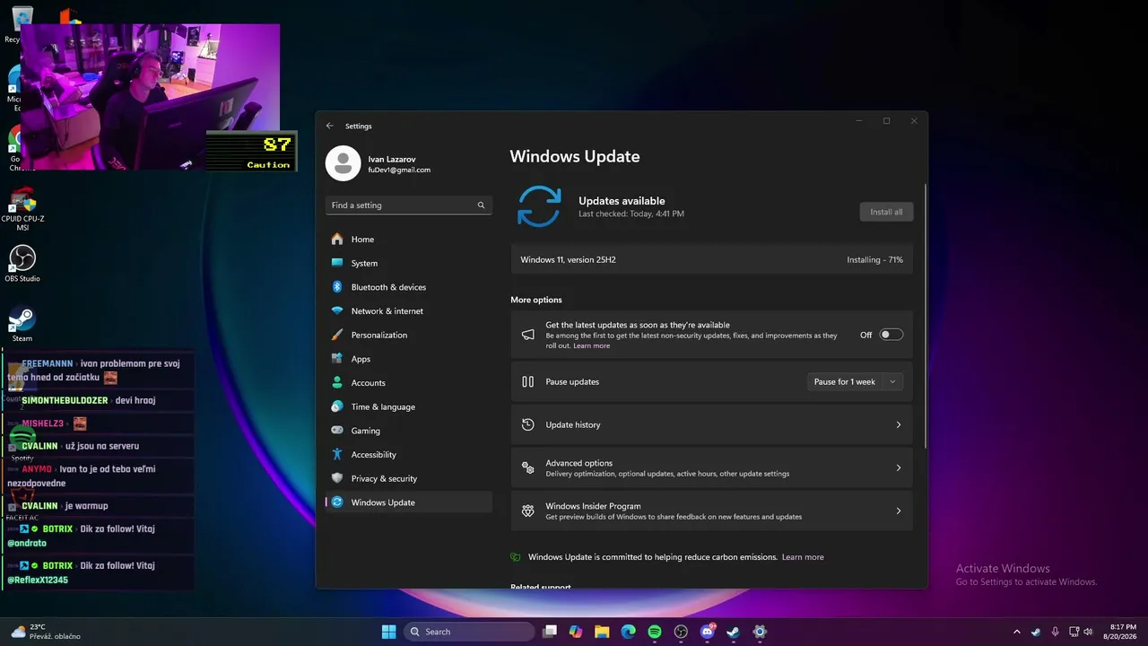Select the OBS Studio desktop shortcut
Viewport: 1148px width, 646px height.
[x=22, y=264]
